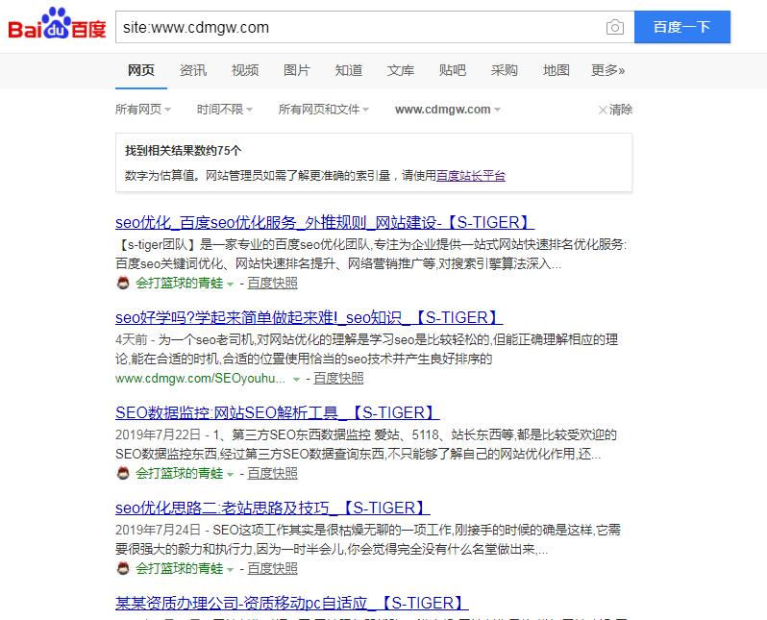Click the 百度一下 search button

681,27
